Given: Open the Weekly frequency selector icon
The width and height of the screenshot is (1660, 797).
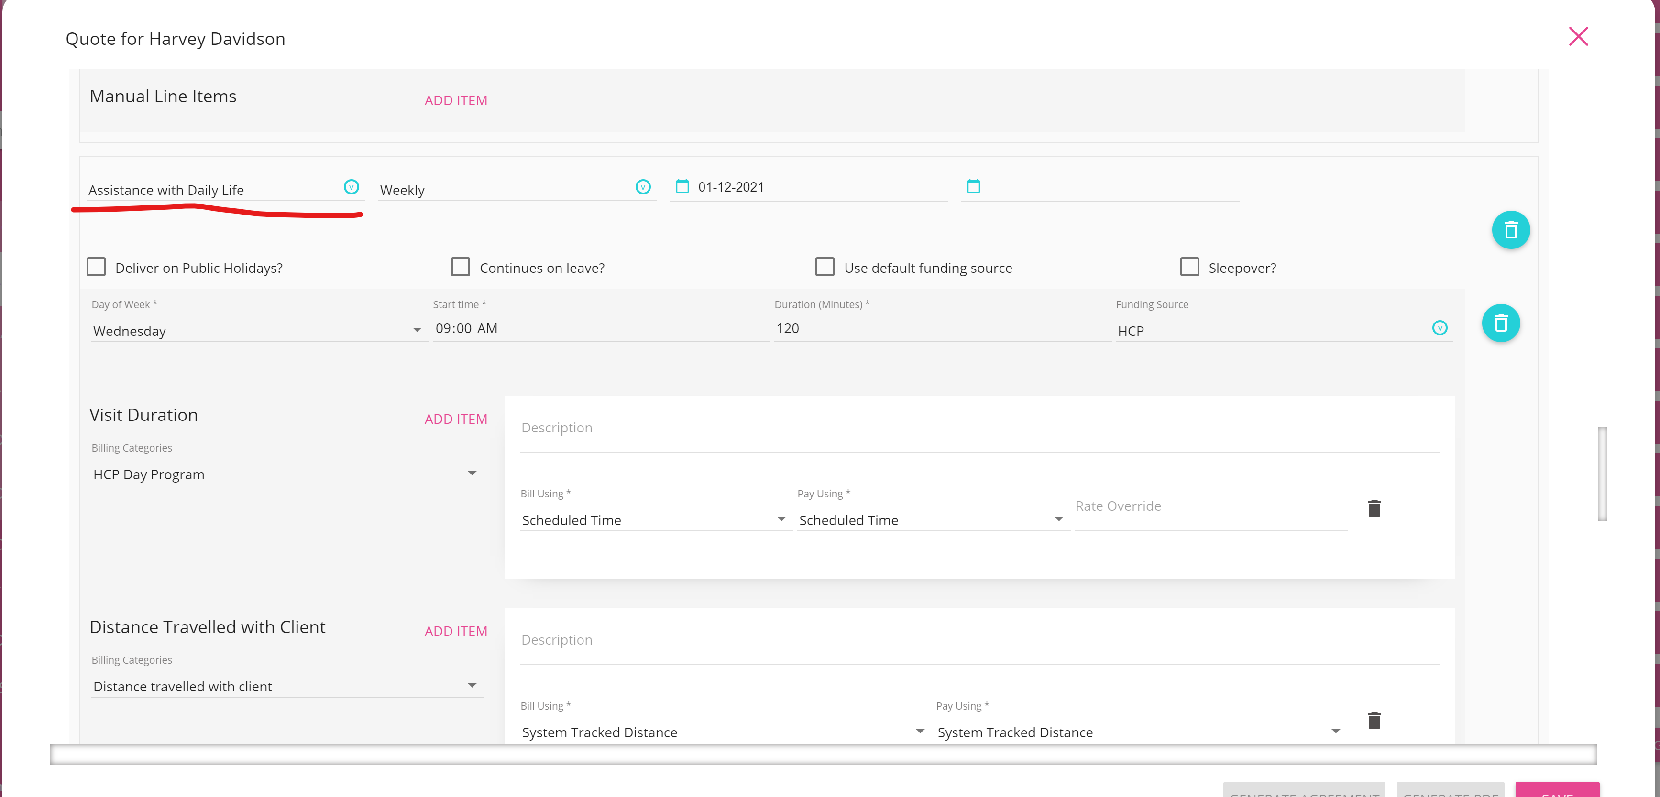Looking at the screenshot, I should coord(642,187).
